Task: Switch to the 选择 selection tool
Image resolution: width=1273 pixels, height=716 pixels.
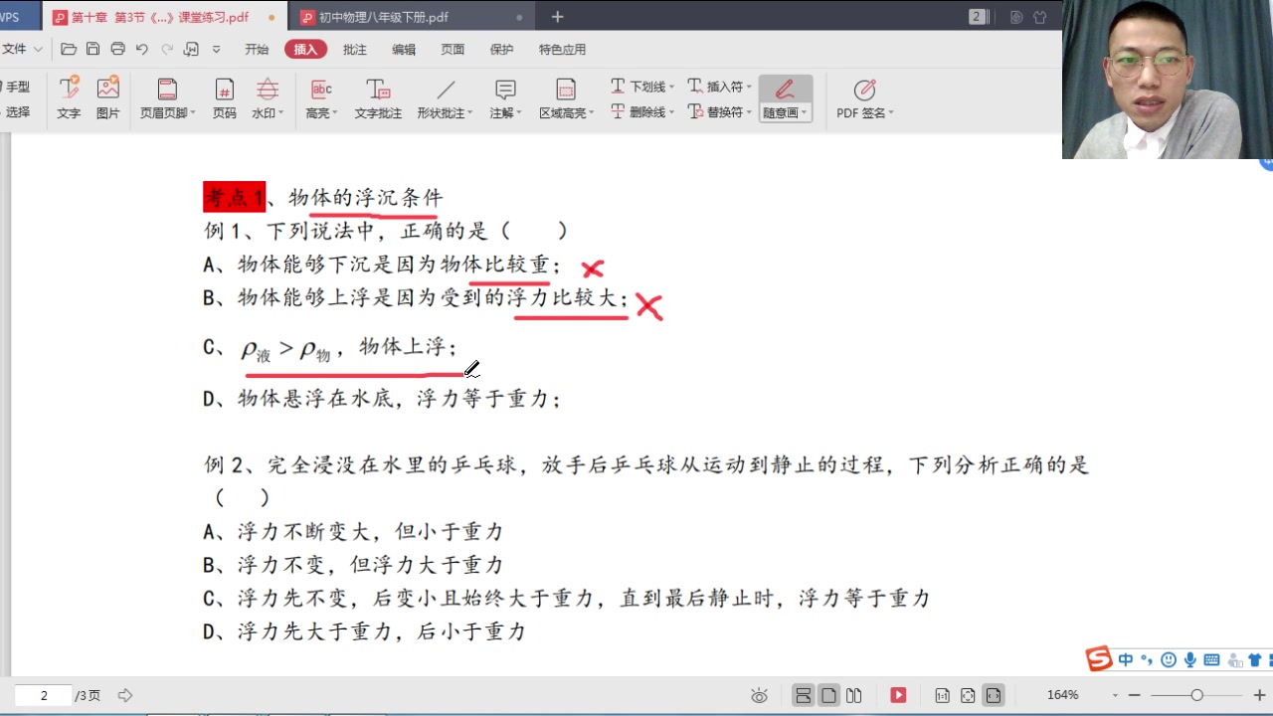Action: coord(20,111)
